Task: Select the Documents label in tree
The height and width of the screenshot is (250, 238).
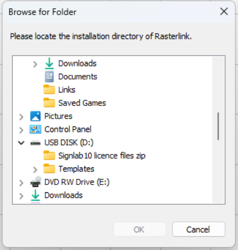Action: [x=78, y=76]
